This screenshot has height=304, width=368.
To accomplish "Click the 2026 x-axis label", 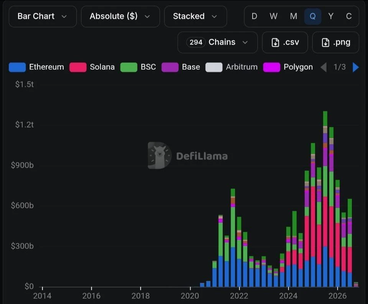I will (x=337, y=296).
